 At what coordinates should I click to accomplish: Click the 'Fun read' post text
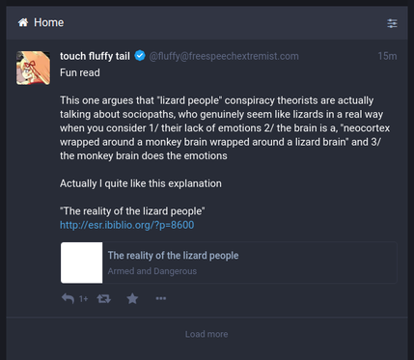click(80, 72)
